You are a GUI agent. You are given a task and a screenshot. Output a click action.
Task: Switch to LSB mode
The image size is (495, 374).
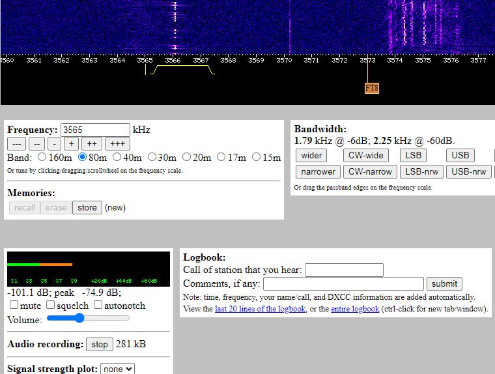tap(413, 155)
